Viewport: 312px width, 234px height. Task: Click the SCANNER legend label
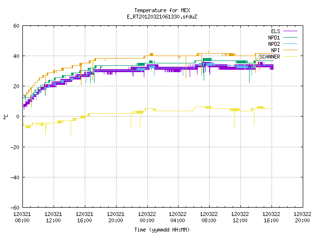270,57
